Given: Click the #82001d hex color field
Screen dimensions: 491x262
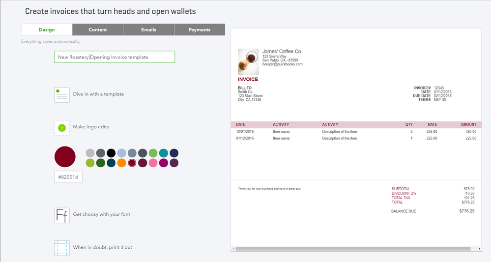Looking at the screenshot, I should tap(68, 177).
